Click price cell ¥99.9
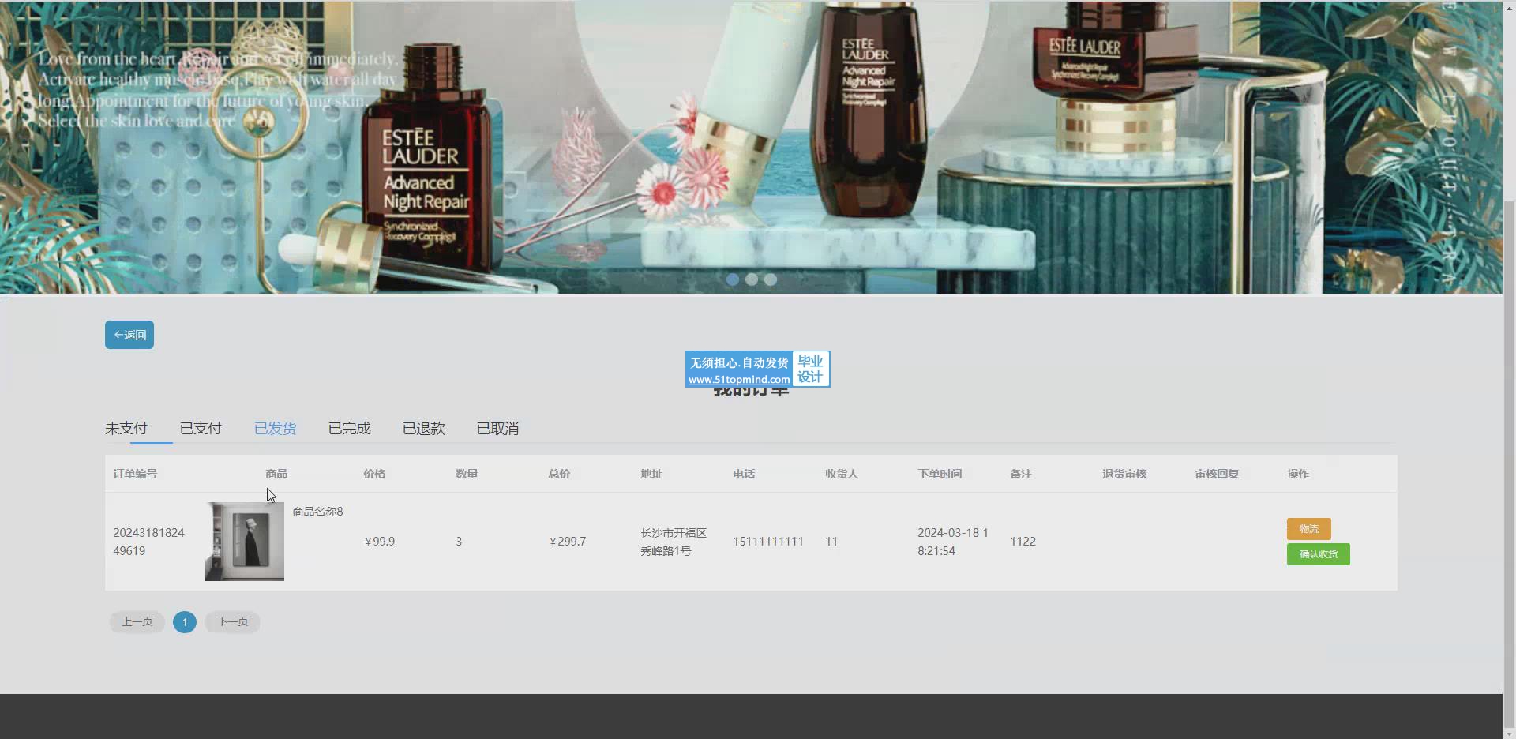 (x=380, y=542)
